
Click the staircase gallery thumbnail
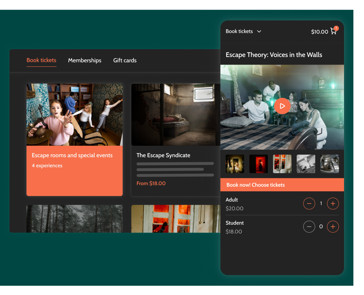coord(329,164)
